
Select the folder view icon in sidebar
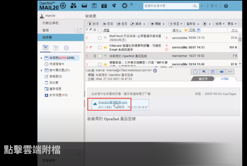(x=46, y=48)
